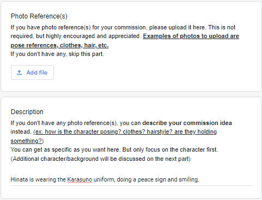Click bold phrase describe your commission idea
This screenshot has width=262, height=200.
coord(187,123)
